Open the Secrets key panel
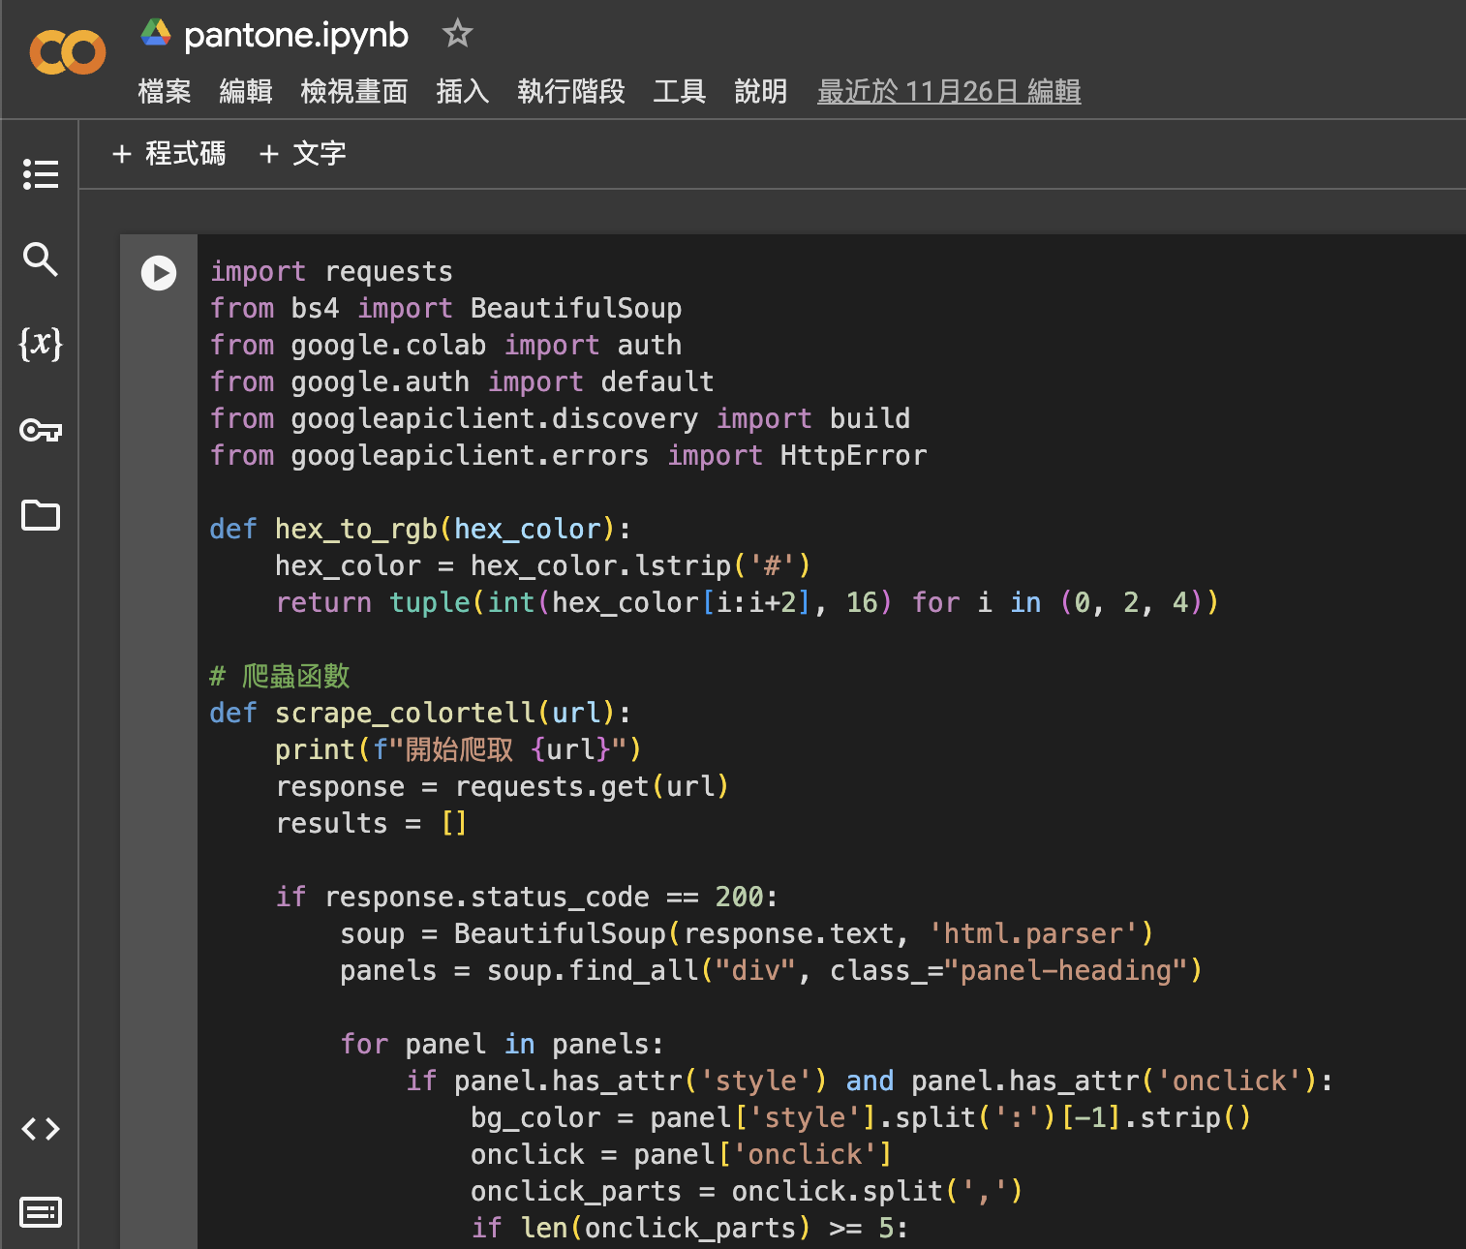This screenshot has height=1249, width=1466. (x=41, y=429)
